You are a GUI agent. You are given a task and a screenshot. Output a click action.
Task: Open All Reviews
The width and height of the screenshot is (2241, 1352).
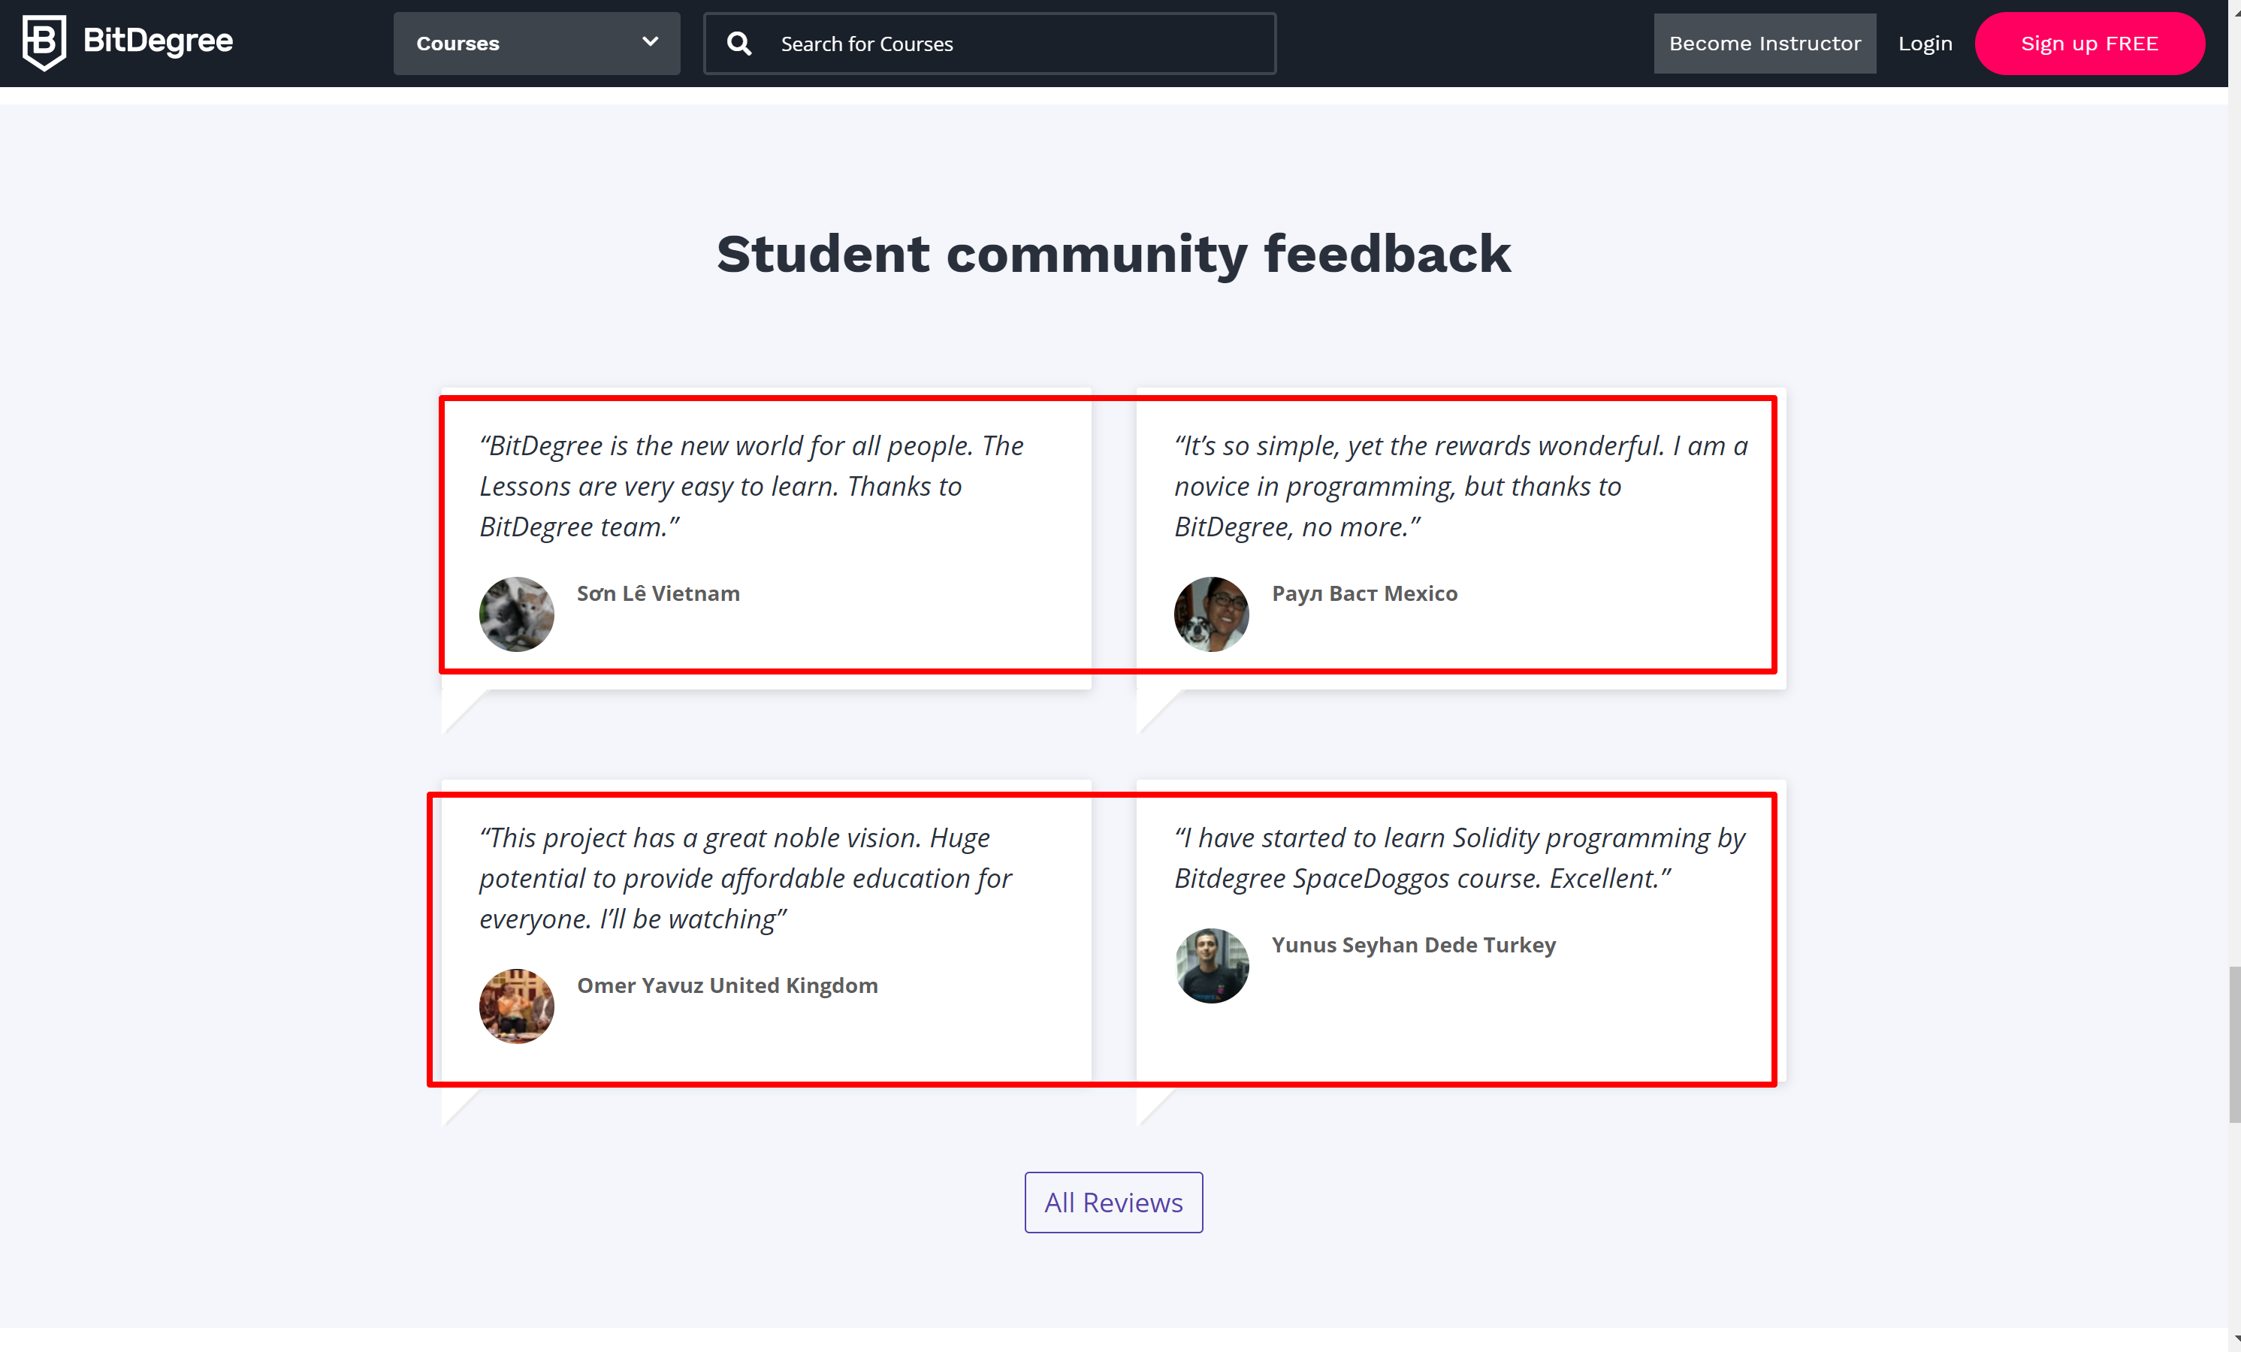coord(1113,1202)
